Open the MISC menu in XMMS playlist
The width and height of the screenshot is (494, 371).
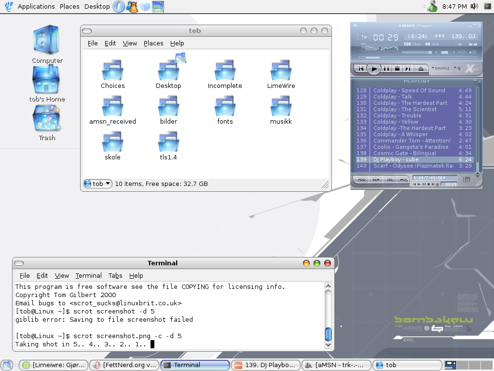pos(403,180)
